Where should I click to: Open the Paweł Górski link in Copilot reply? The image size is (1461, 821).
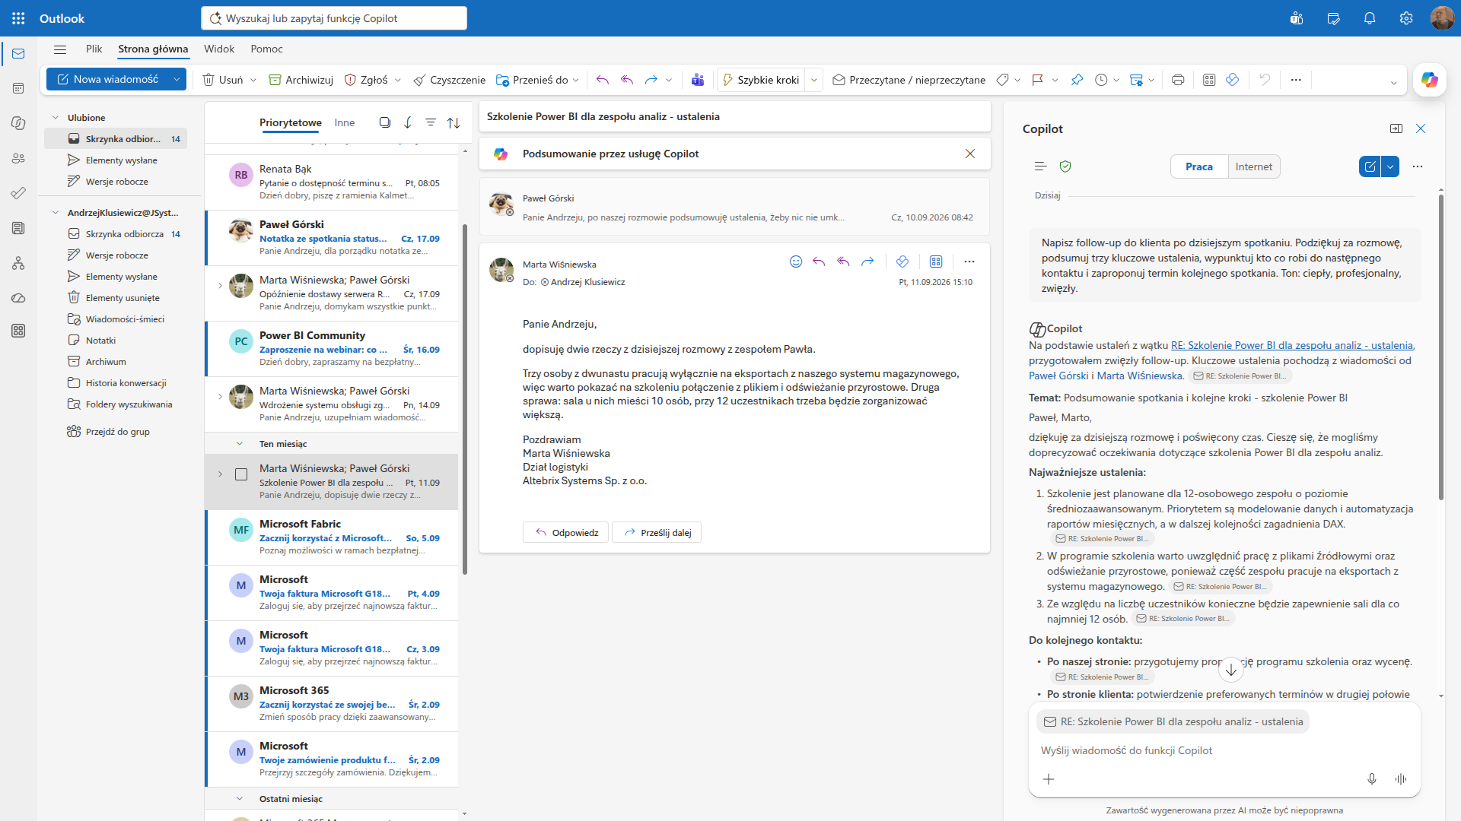(1058, 376)
